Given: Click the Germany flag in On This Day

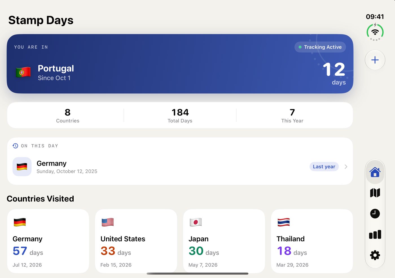Looking at the screenshot, I should (x=22, y=167).
